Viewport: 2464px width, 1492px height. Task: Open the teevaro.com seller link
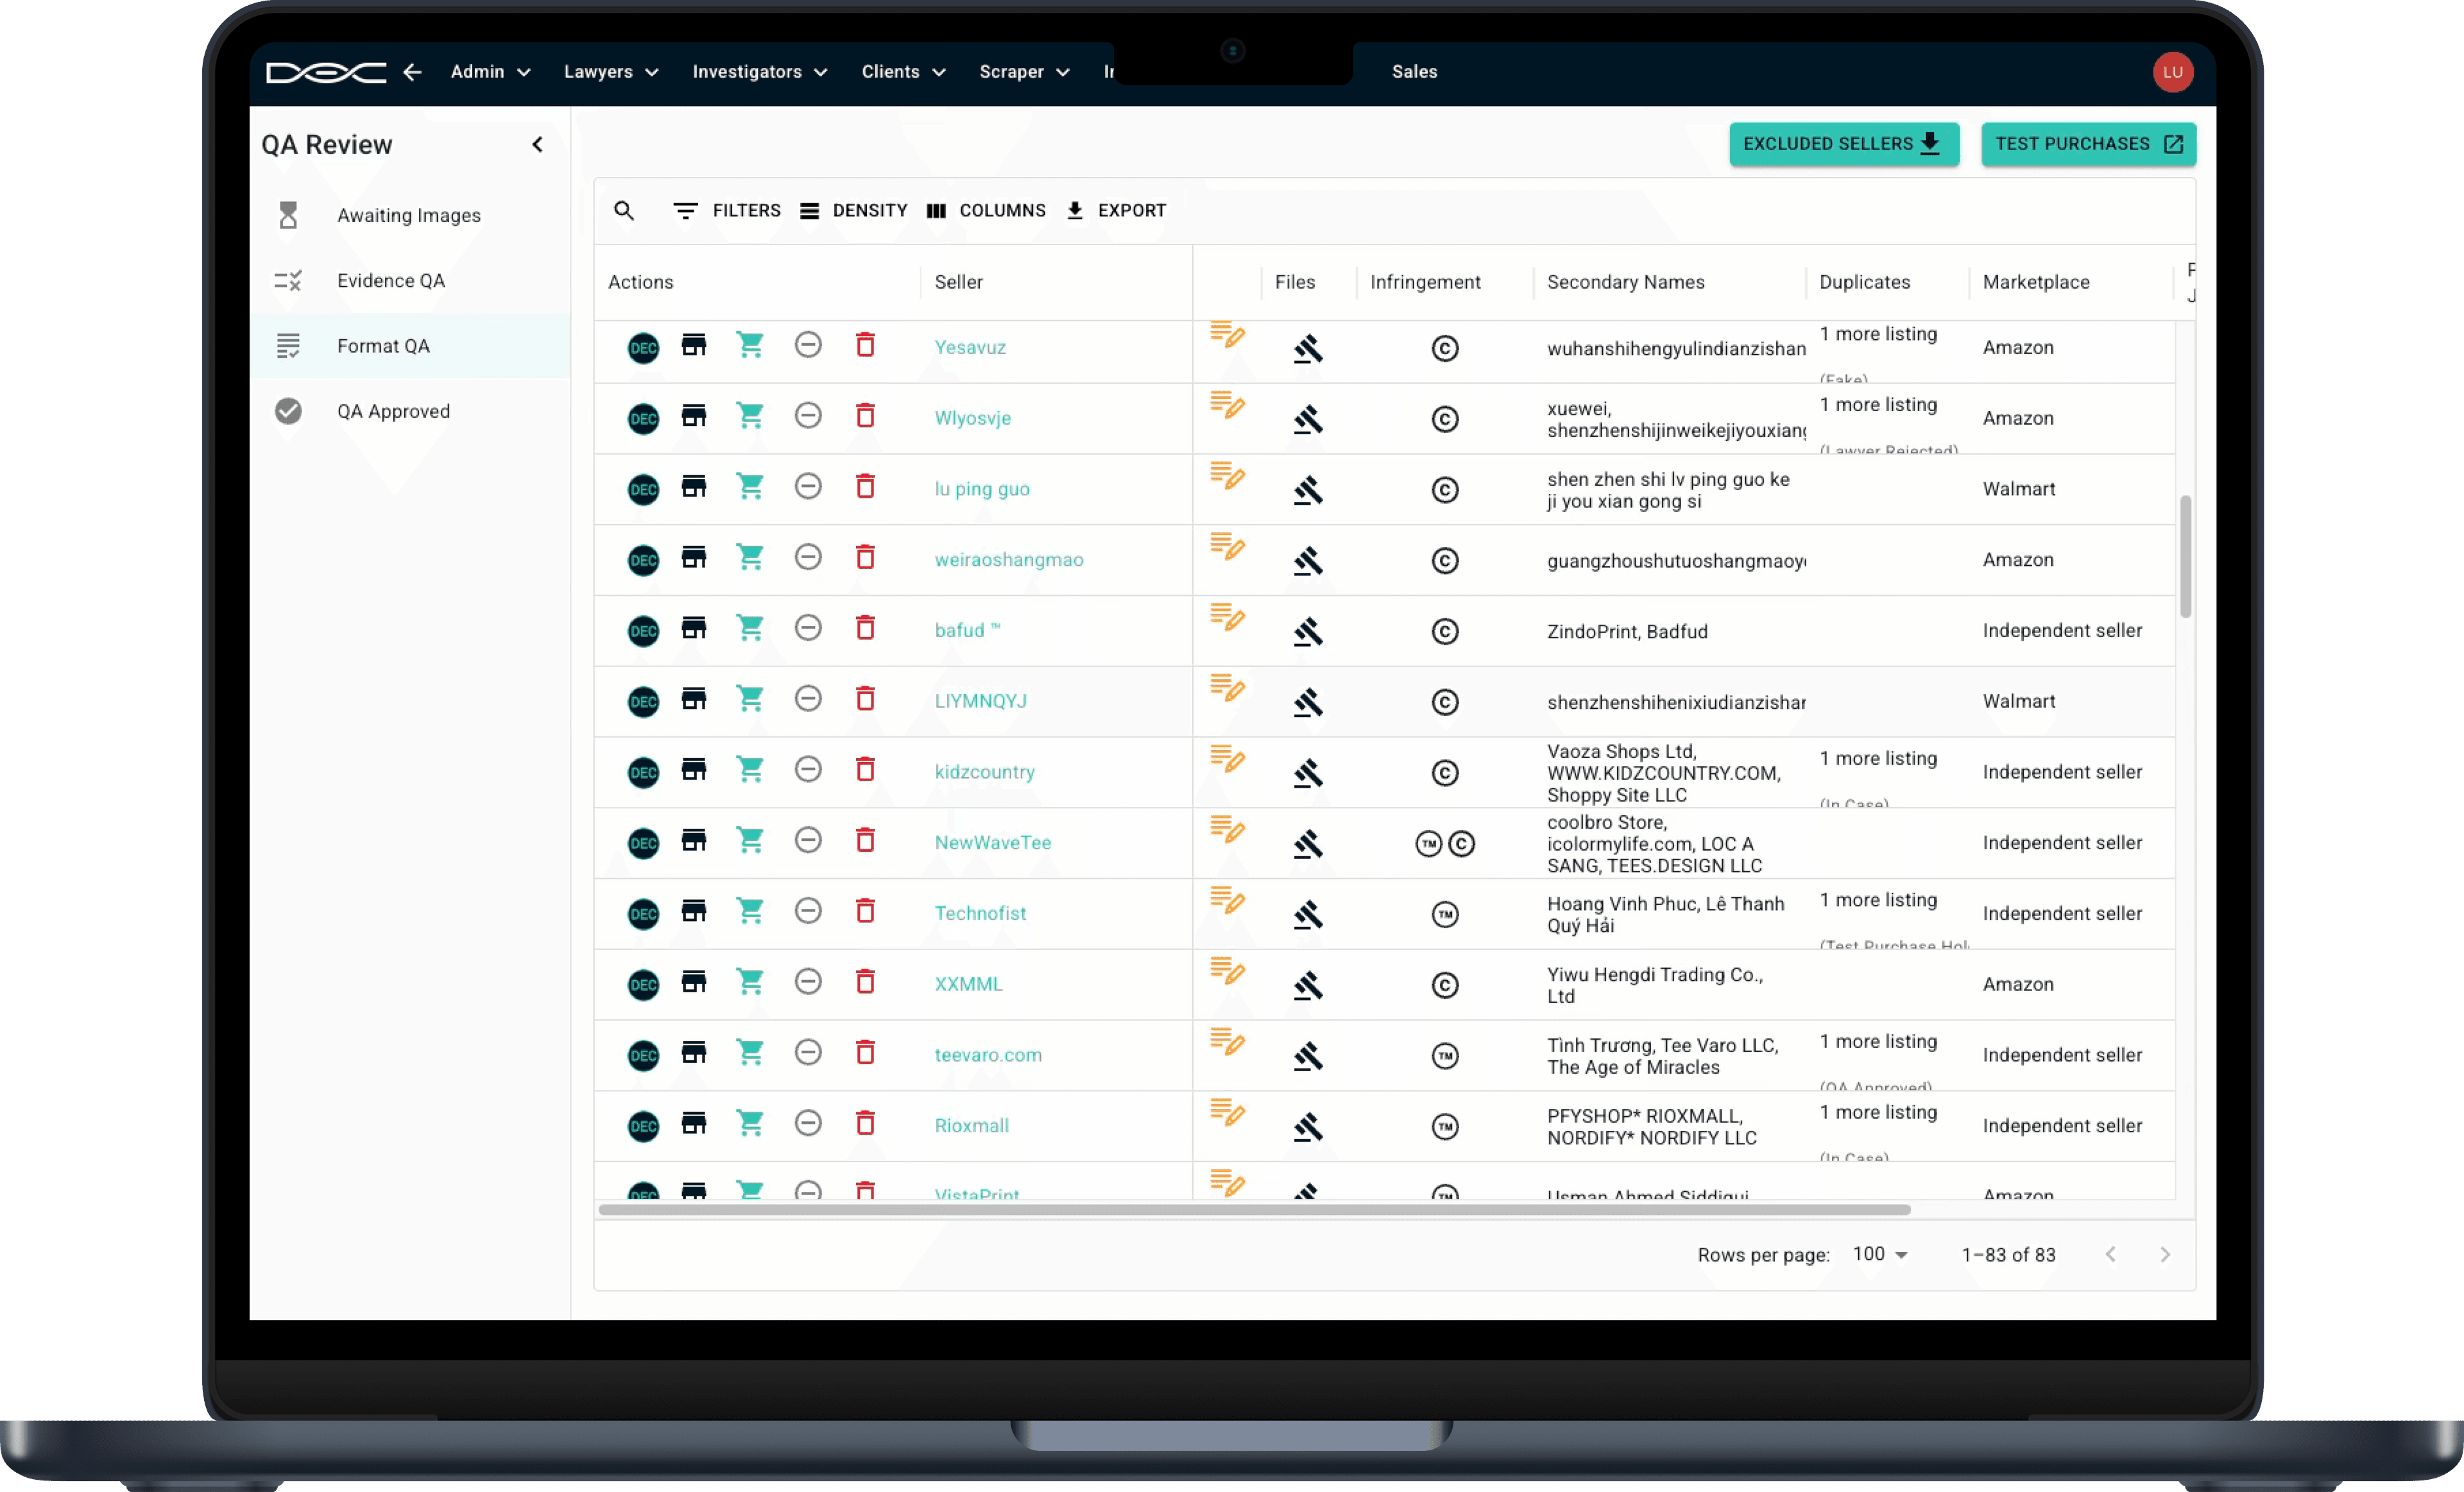pos(988,1055)
